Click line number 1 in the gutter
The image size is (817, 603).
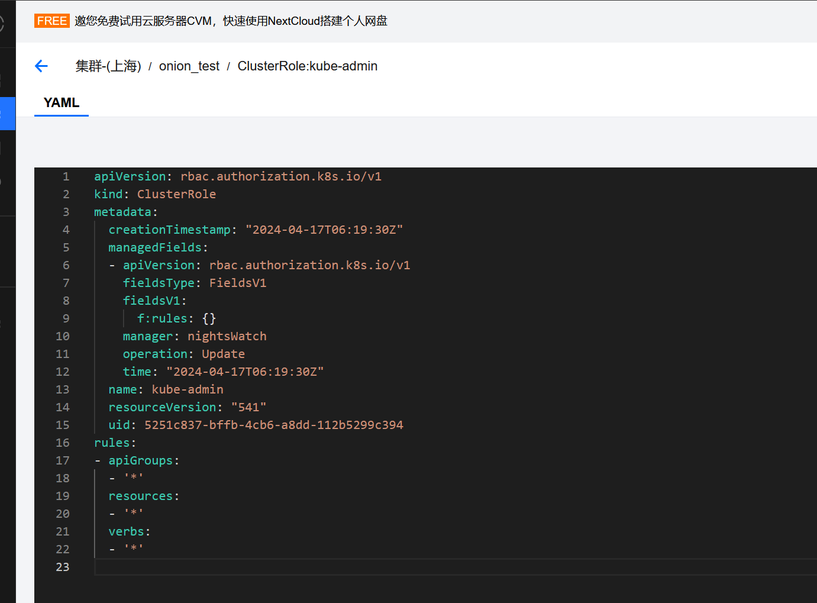(x=66, y=176)
